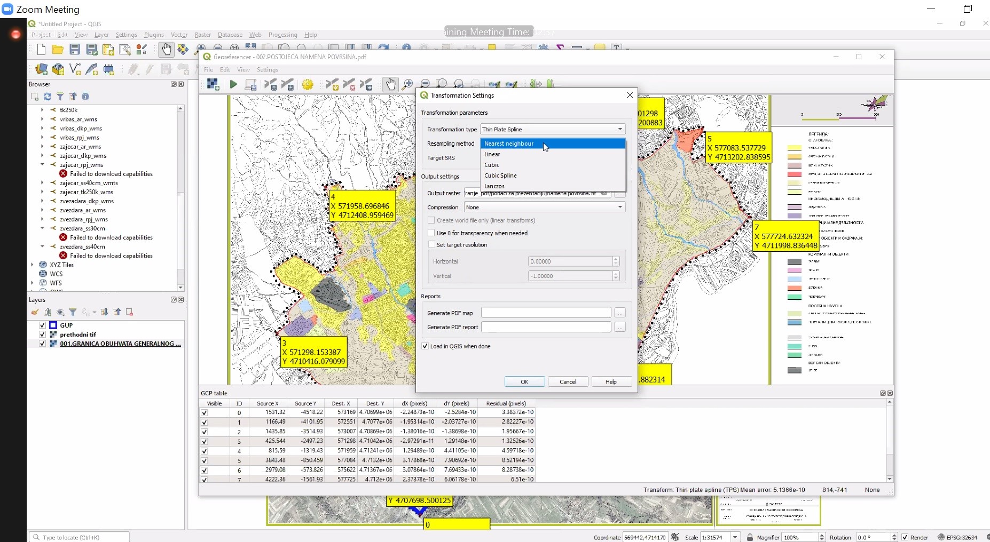Check the Set target resolution option
Viewport: 990px width, 542px height.
[431, 245]
